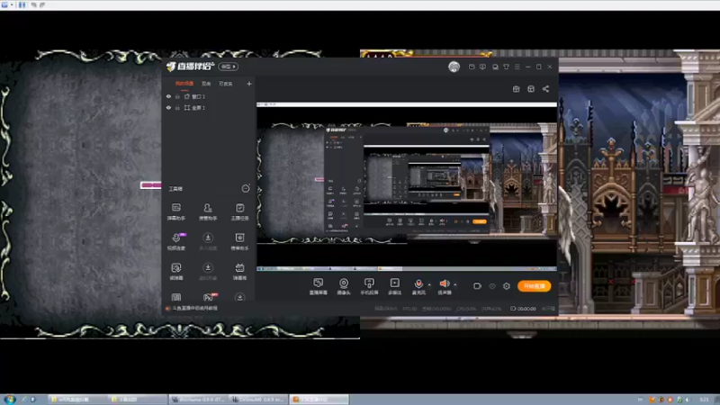
Task: Open the hamburger menu in title bar
Action: pyautogui.click(x=517, y=67)
